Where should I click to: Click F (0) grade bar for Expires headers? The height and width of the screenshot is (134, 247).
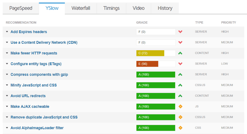156,32
